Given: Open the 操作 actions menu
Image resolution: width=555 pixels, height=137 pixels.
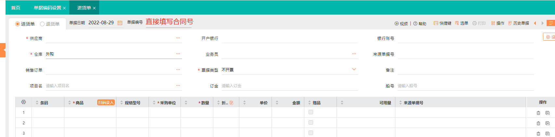Looking at the screenshot, I should (x=498, y=23).
